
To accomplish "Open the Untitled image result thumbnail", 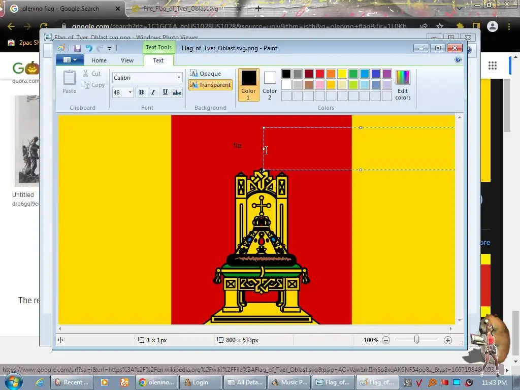I will [x=27, y=141].
